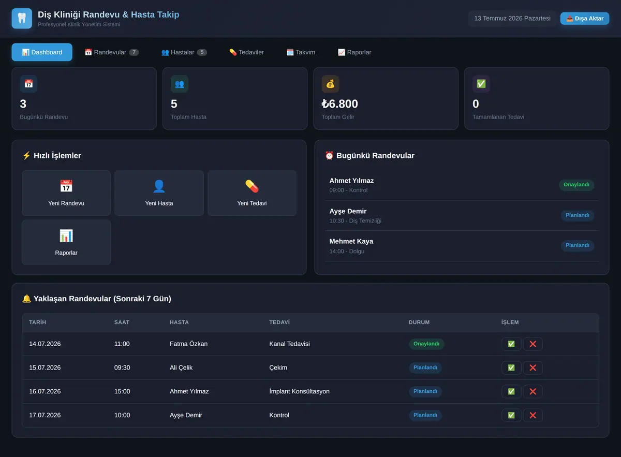Viewport: 621px width, 457px height.
Task: Show the Takvim tab
Action: click(301, 52)
